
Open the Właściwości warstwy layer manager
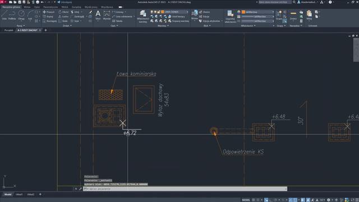click(143, 16)
